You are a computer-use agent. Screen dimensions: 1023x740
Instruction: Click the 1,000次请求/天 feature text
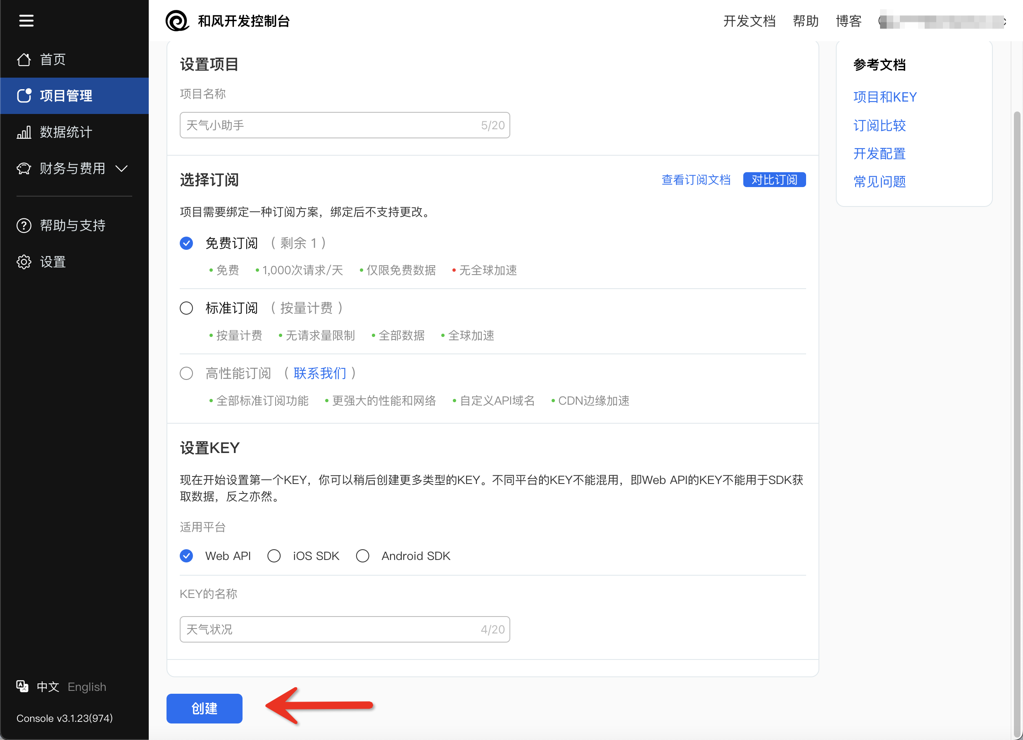303,270
